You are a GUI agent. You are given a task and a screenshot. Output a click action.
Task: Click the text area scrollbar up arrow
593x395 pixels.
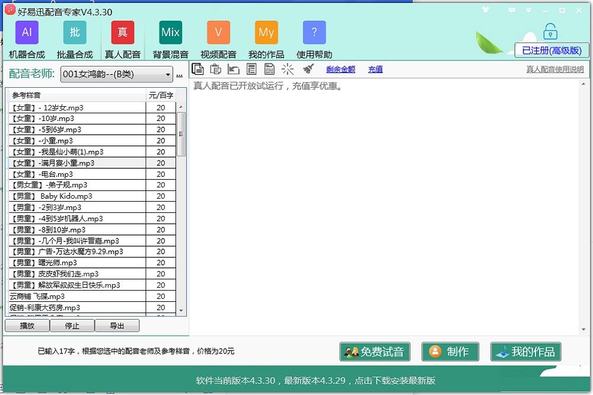[584, 84]
